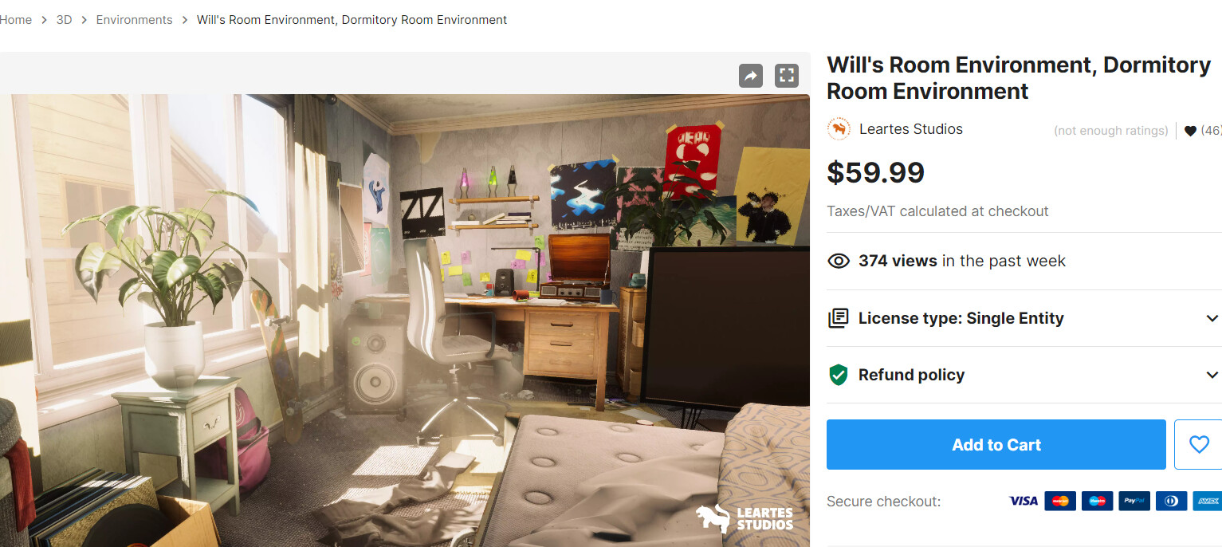Open the 3D breadcrumb category
Viewport: 1222px width, 547px height.
(64, 20)
